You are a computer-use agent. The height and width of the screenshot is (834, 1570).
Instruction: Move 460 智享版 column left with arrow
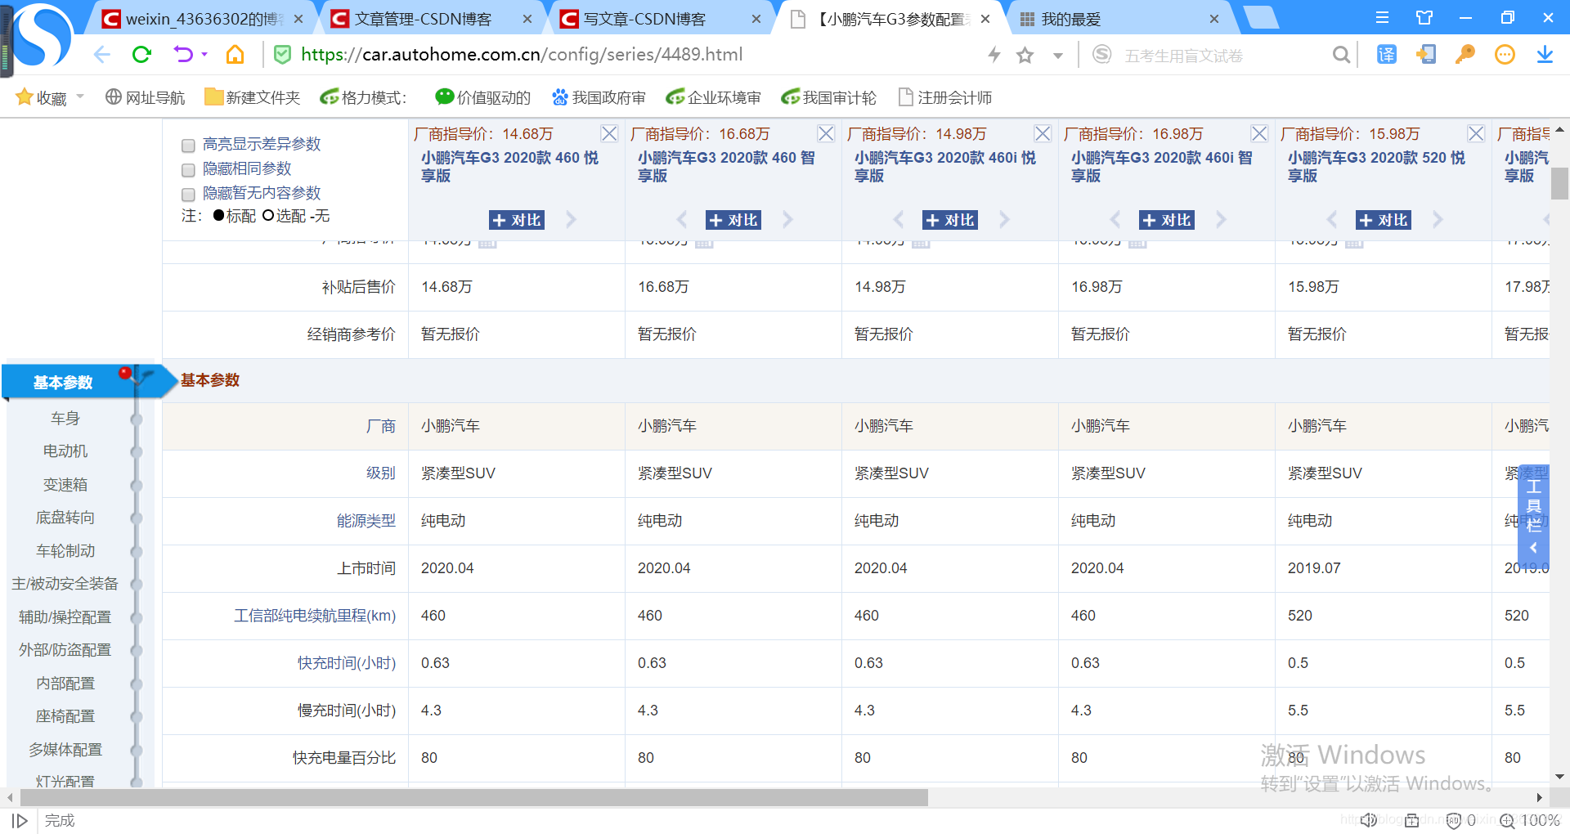coord(682,219)
